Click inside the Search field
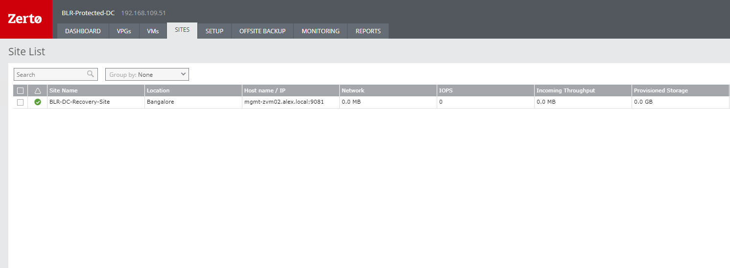 click(50, 74)
